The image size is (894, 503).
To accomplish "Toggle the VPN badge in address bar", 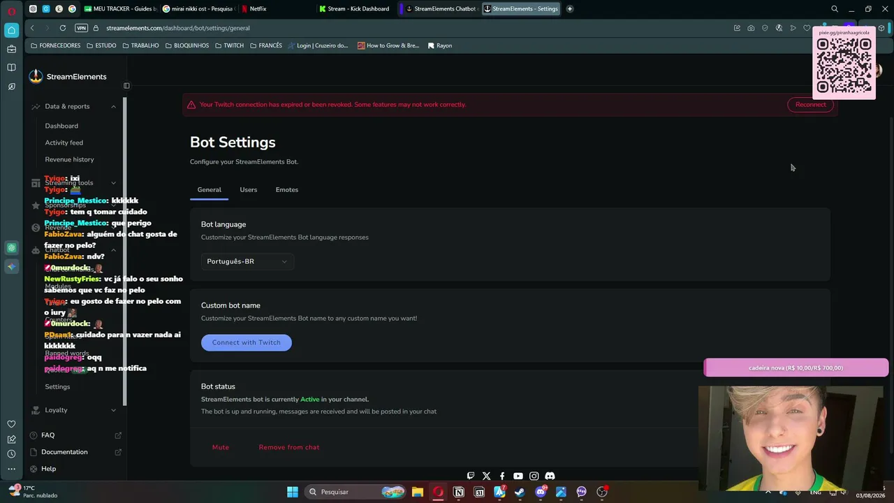I will 81,28.
